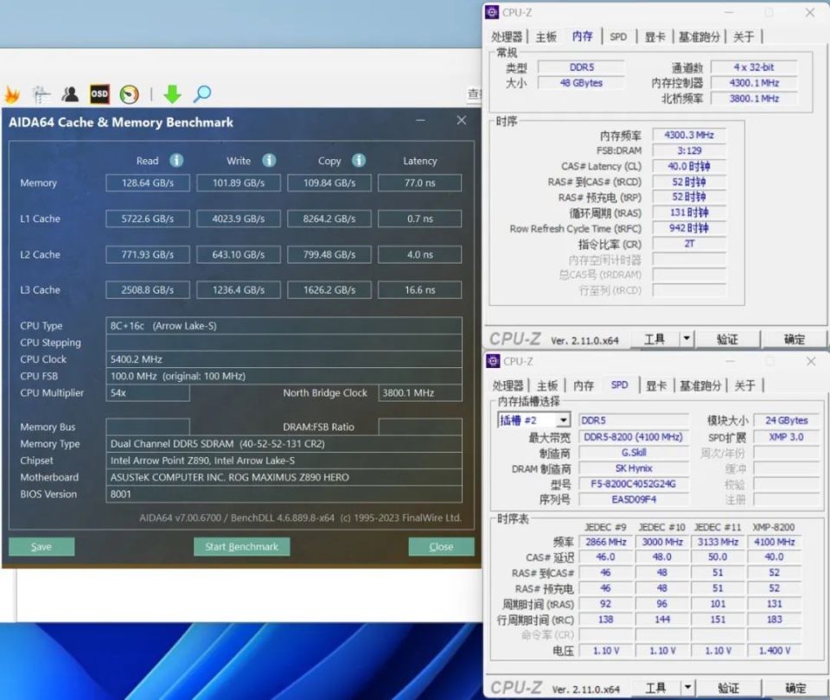Open the gauge benchmark icon in toolbar
The height and width of the screenshot is (700, 830).
129,94
